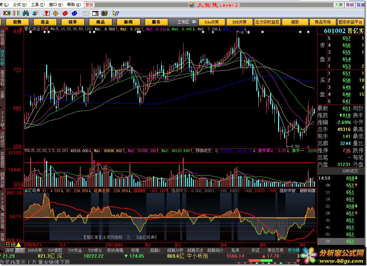
Task: Click the 债券 bonds button
Action: click(x=73, y=22)
